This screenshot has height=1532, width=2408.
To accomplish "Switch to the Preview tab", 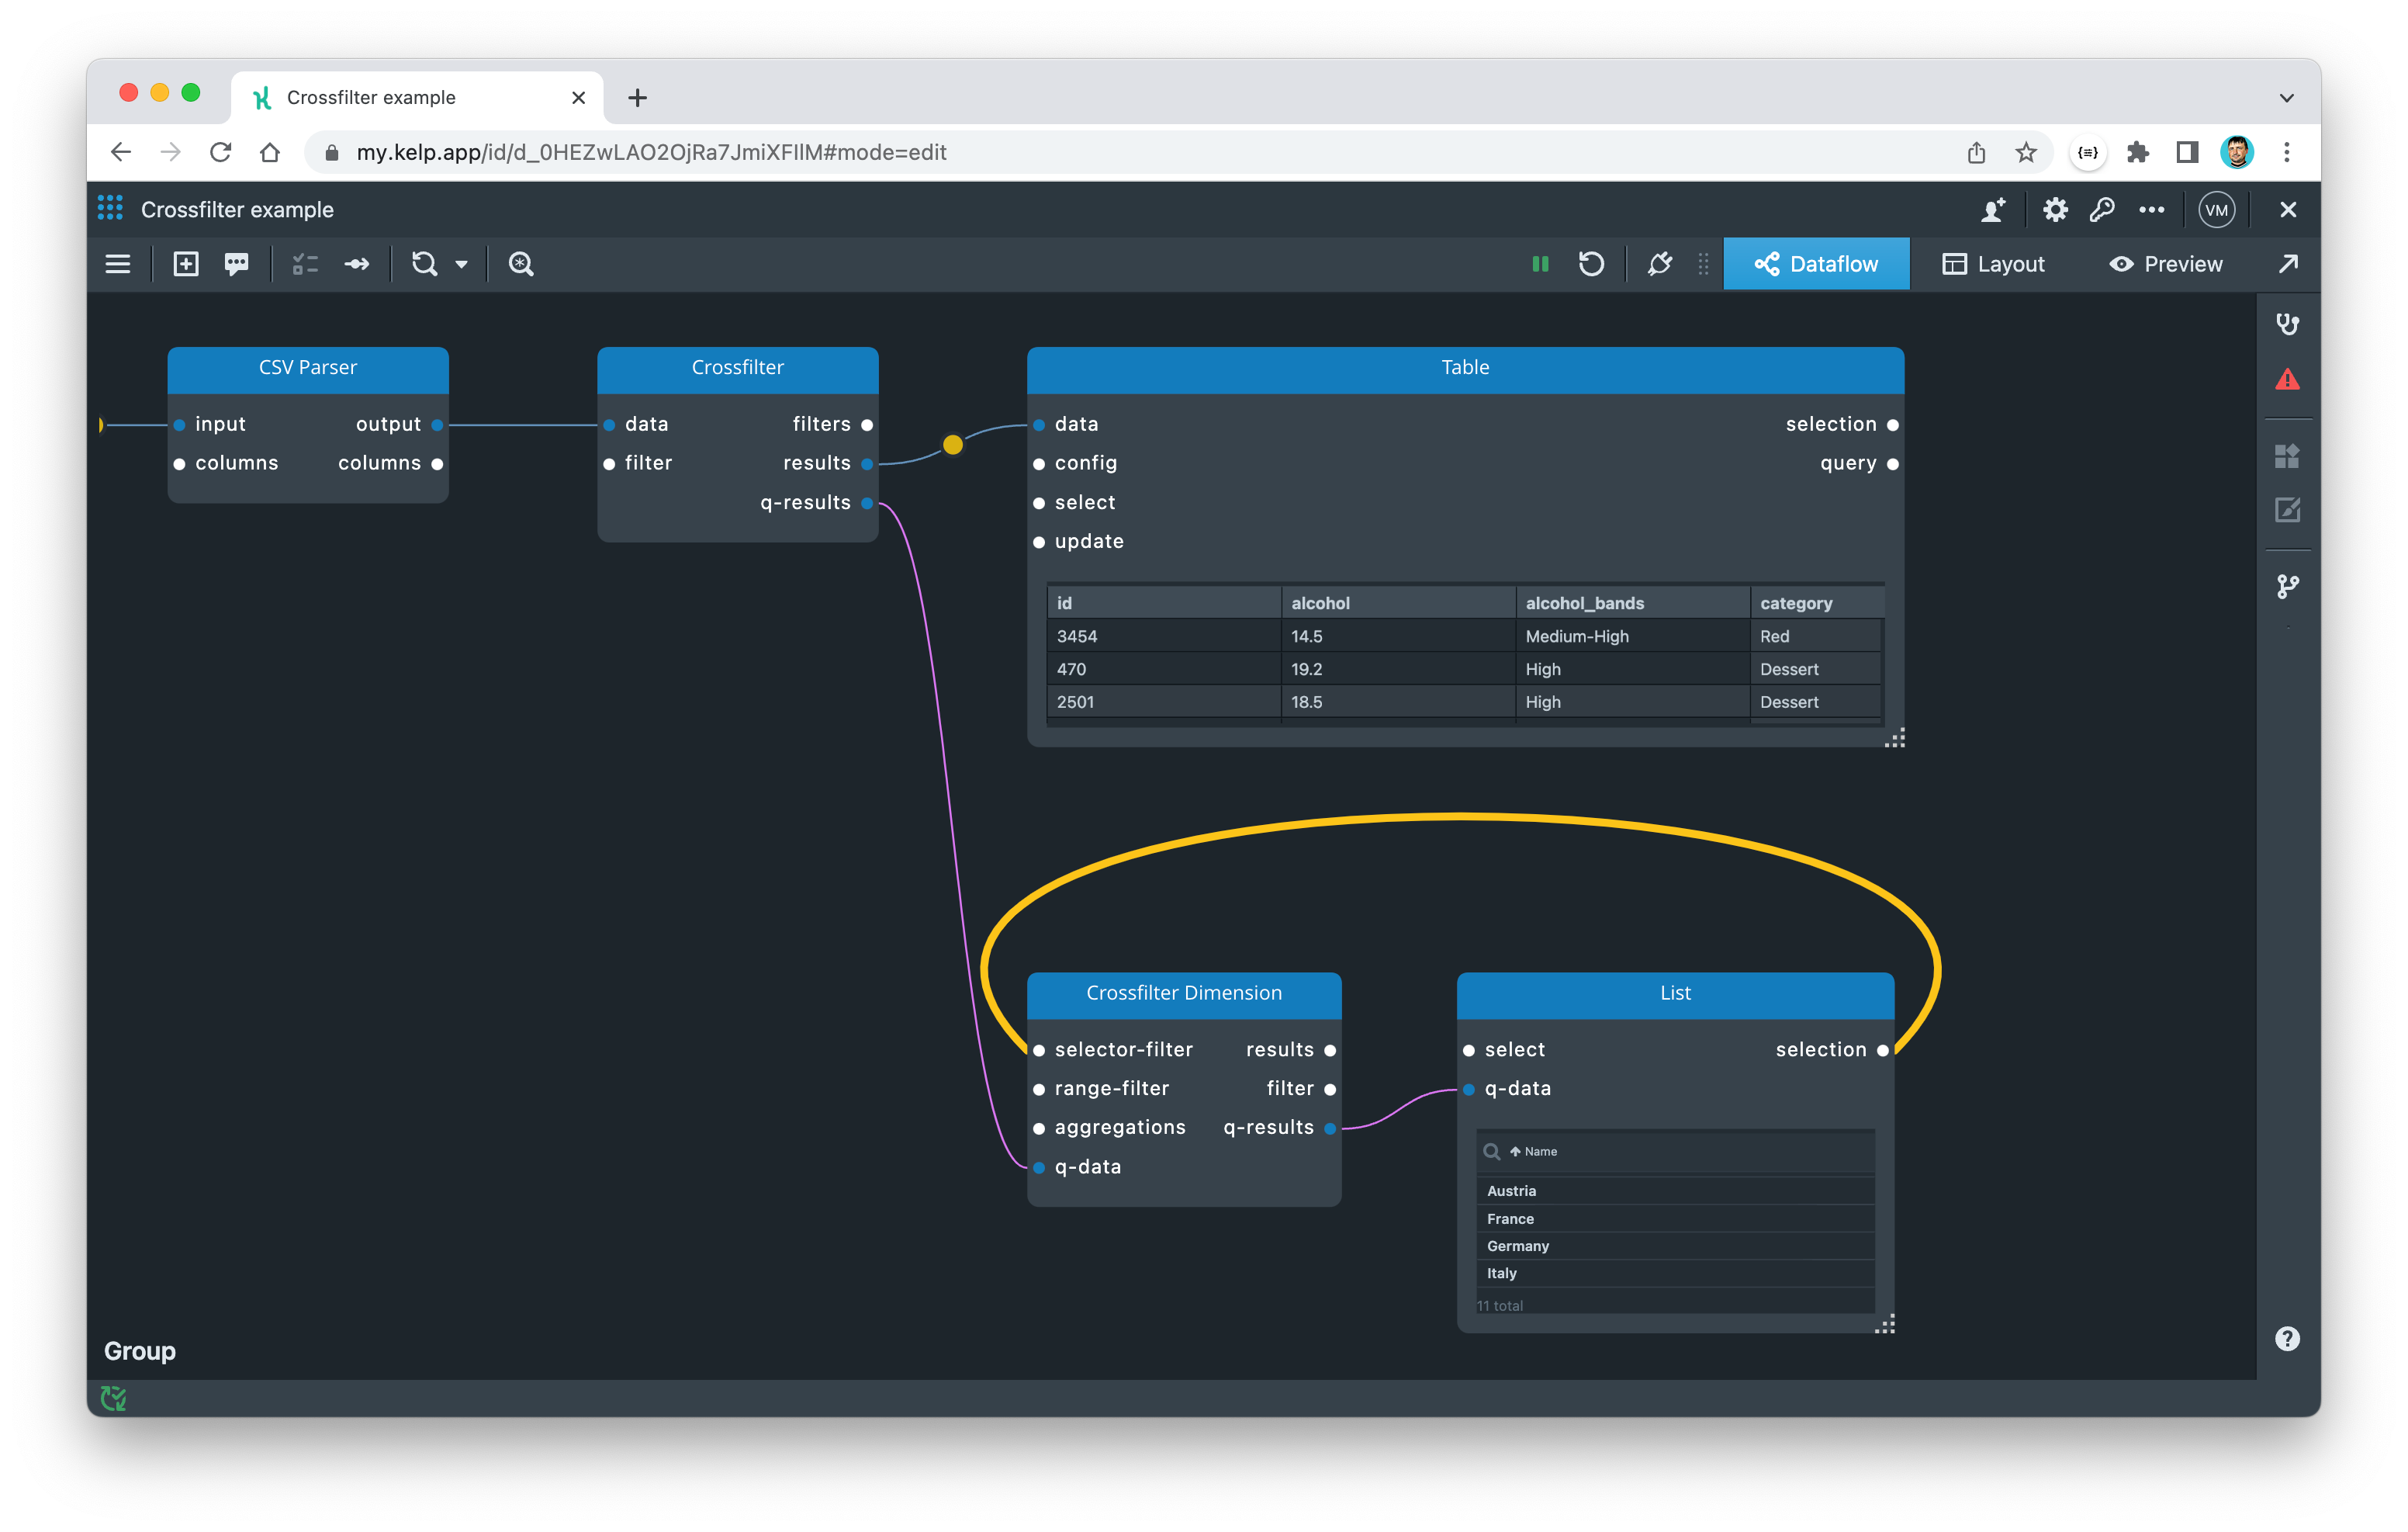I will click(2166, 264).
